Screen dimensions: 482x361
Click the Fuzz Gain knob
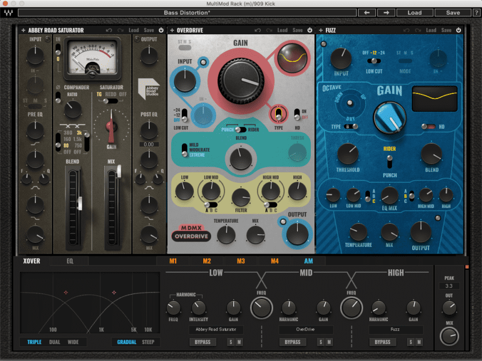click(x=390, y=118)
